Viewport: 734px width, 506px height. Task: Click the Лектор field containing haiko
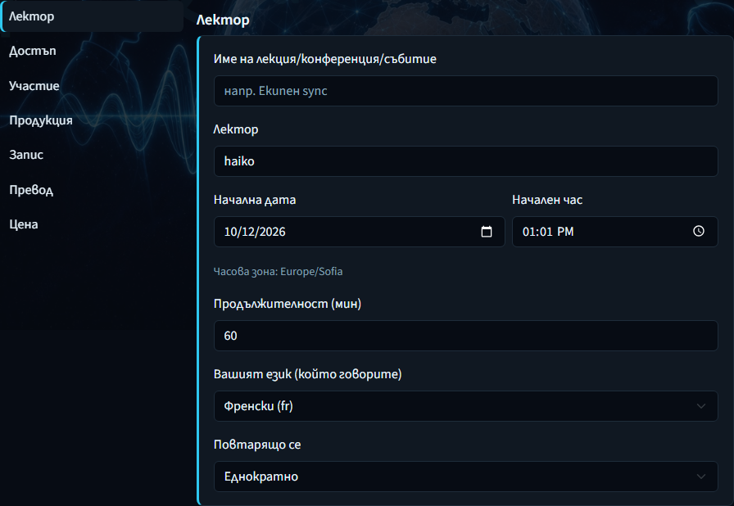click(466, 161)
